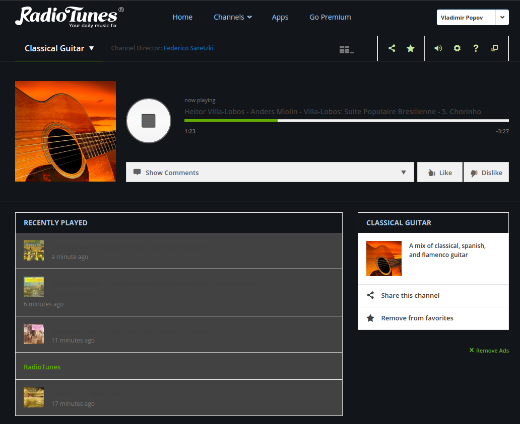Dislike the current track
The image size is (520, 424).
486,172
